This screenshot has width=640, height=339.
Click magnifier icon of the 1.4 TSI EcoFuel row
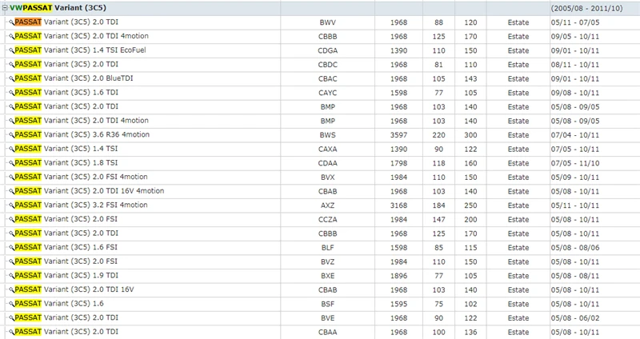pyautogui.click(x=11, y=50)
